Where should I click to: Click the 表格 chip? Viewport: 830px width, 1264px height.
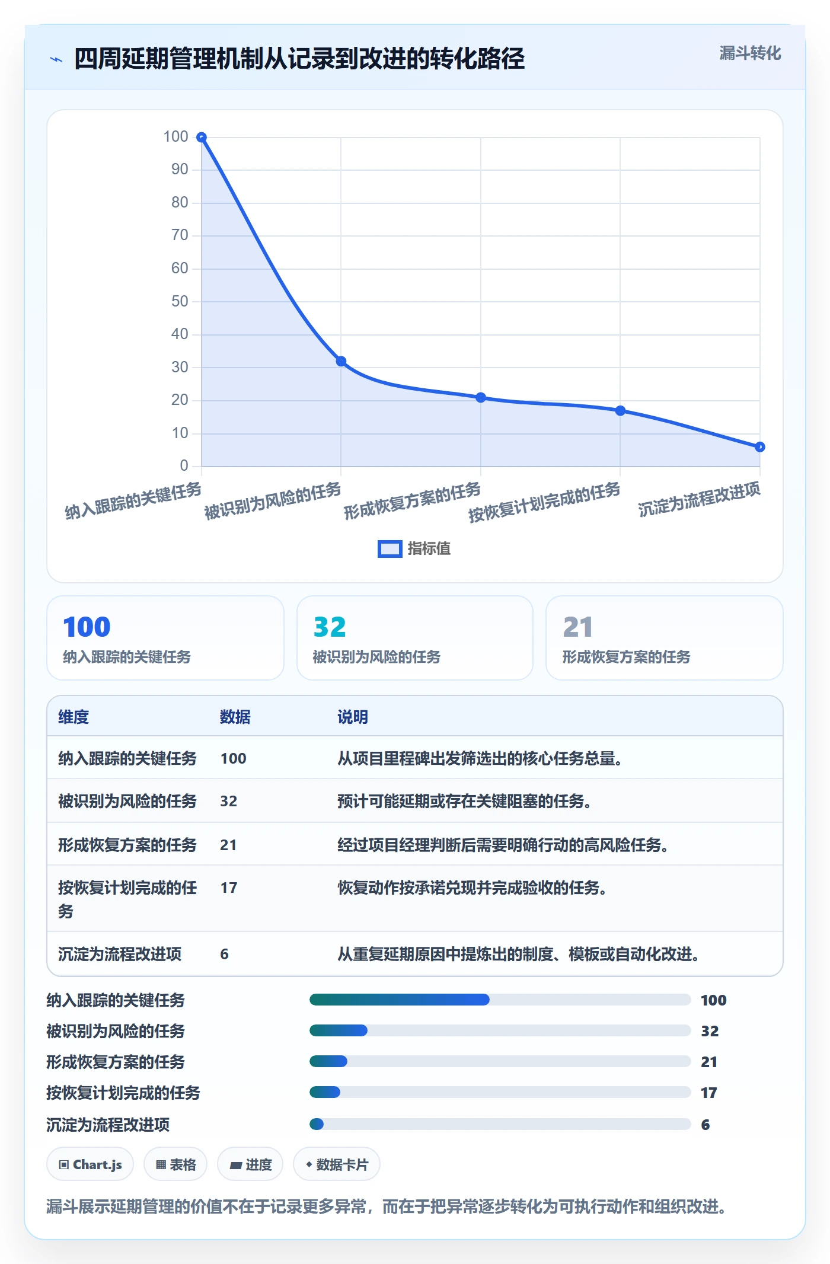click(175, 1164)
